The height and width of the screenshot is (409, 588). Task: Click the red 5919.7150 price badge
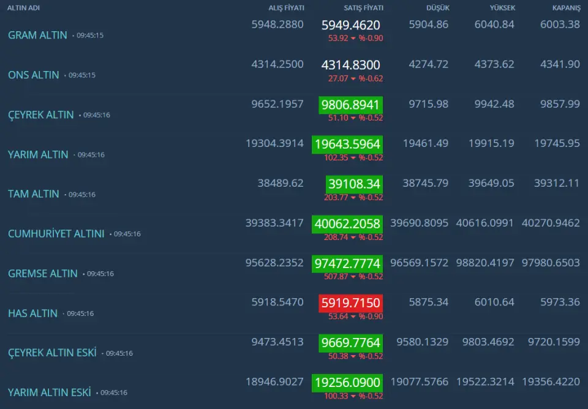(350, 303)
